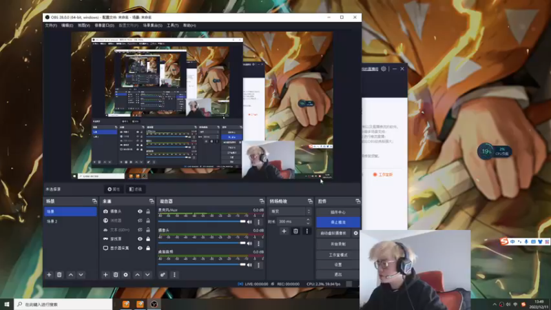The image size is (551, 310).
Task: Pop out the Audio Mixer dock panel
Action: tap(262, 201)
